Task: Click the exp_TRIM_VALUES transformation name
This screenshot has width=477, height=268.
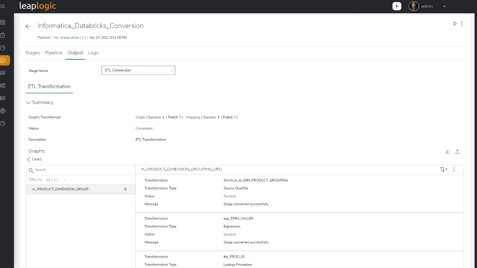Action: pyautogui.click(x=238, y=218)
